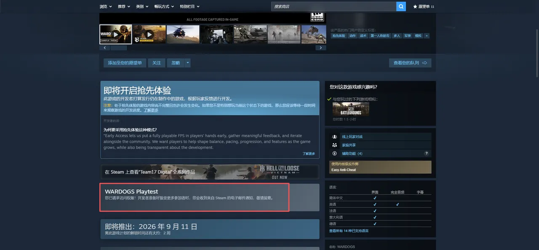The image size is (539, 250).
Task: Click the search magnifier button
Action: pyautogui.click(x=401, y=6)
